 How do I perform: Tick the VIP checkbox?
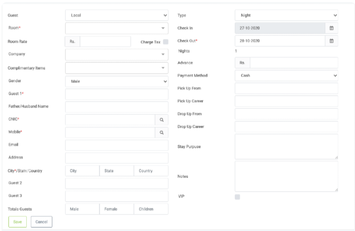[x=238, y=197]
